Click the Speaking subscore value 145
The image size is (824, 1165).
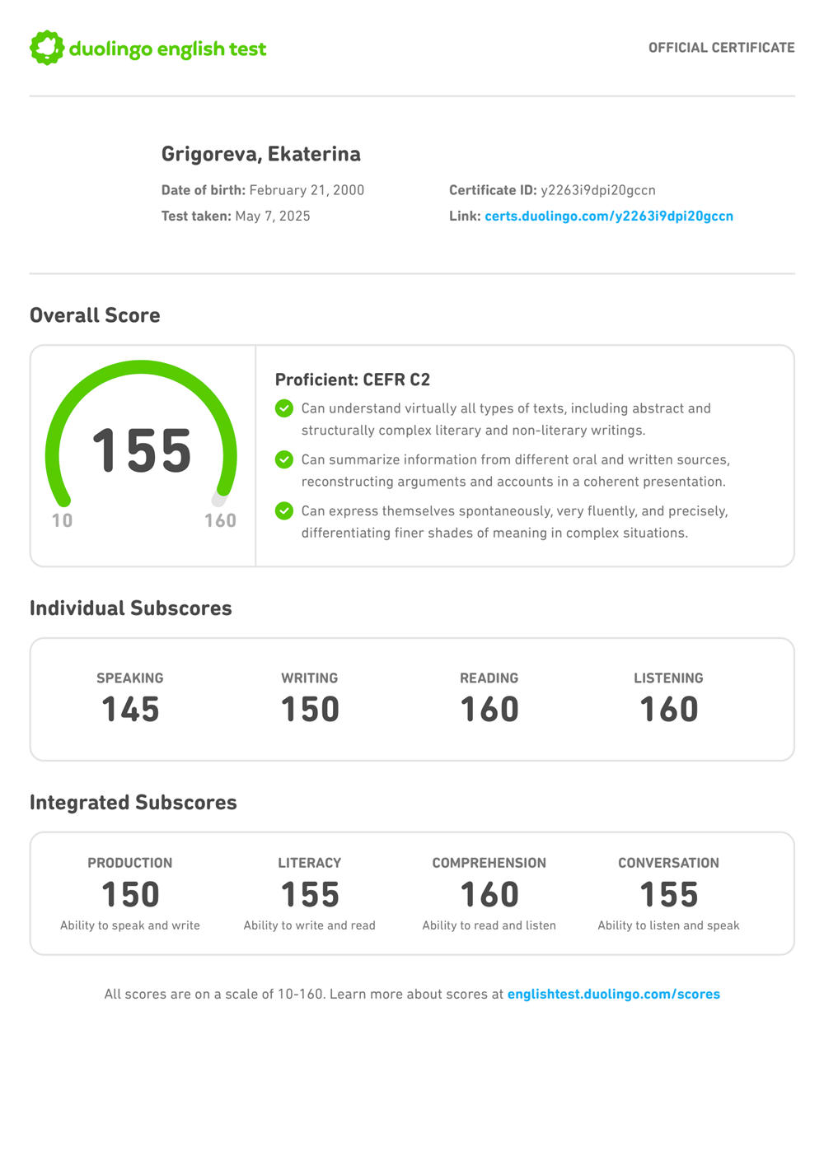click(x=130, y=710)
